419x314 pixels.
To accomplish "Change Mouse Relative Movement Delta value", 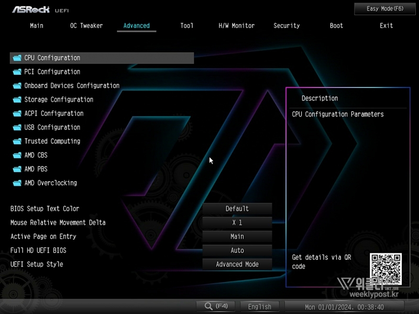I will (x=237, y=222).
